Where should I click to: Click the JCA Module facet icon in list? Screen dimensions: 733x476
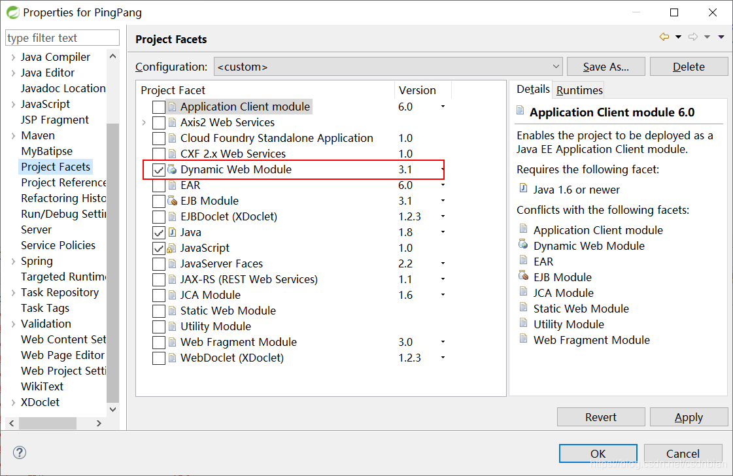tap(172, 295)
